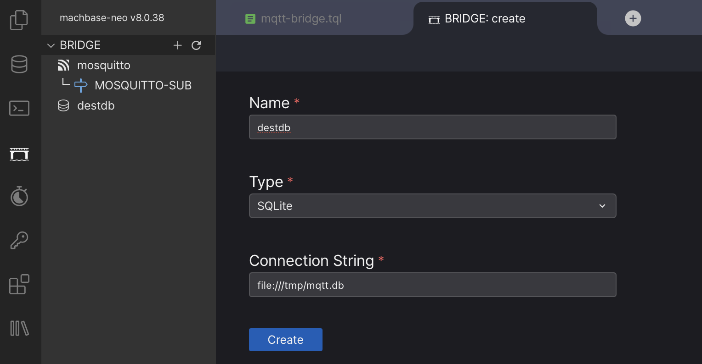Switch to the BRIDGE: create tab
The image size is (702, 364).
click(x=484, y=19)
